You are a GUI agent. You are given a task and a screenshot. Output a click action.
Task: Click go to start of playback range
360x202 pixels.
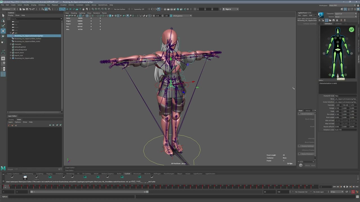(x=334, y=187)
